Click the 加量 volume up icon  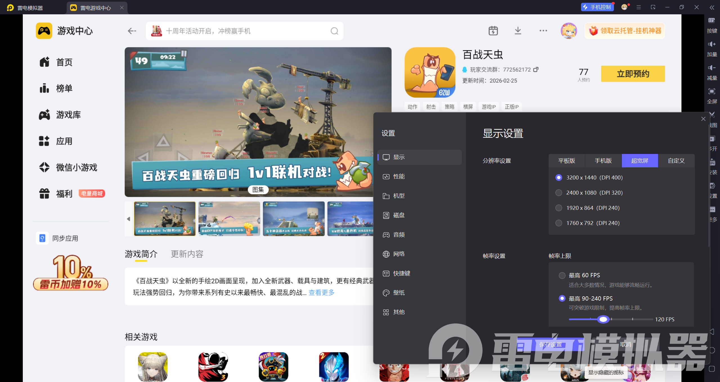[712, 44]
